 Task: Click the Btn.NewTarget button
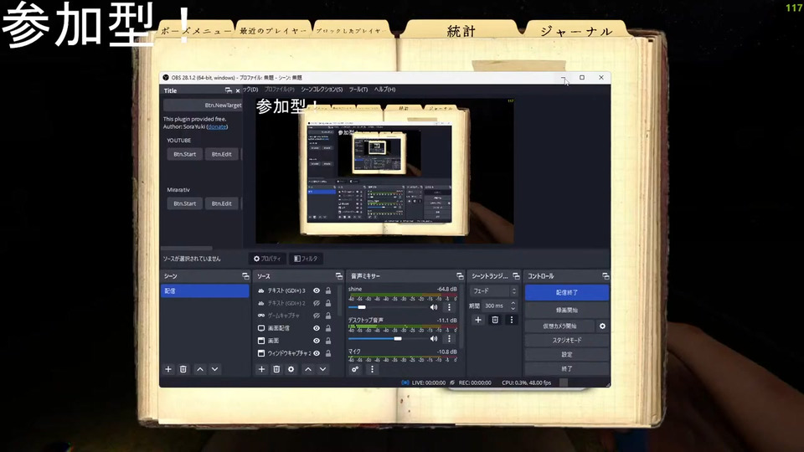click(203, 105)
